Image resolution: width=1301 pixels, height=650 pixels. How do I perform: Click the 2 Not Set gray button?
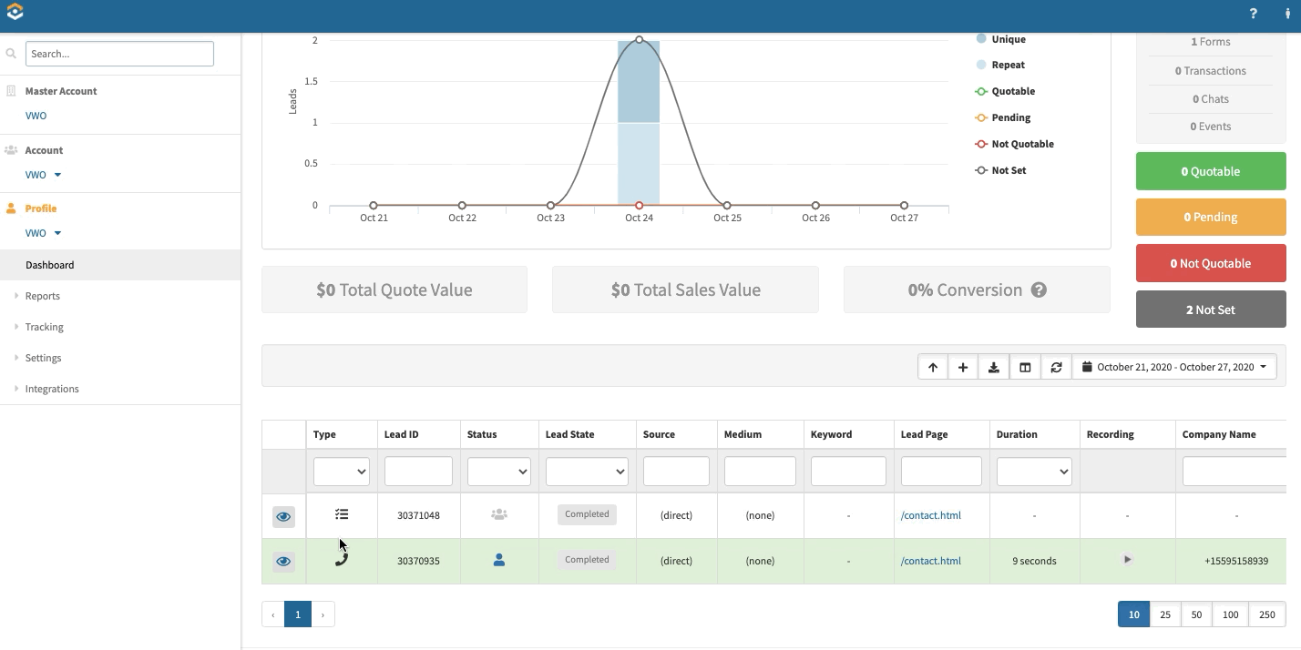(1211, 310)
